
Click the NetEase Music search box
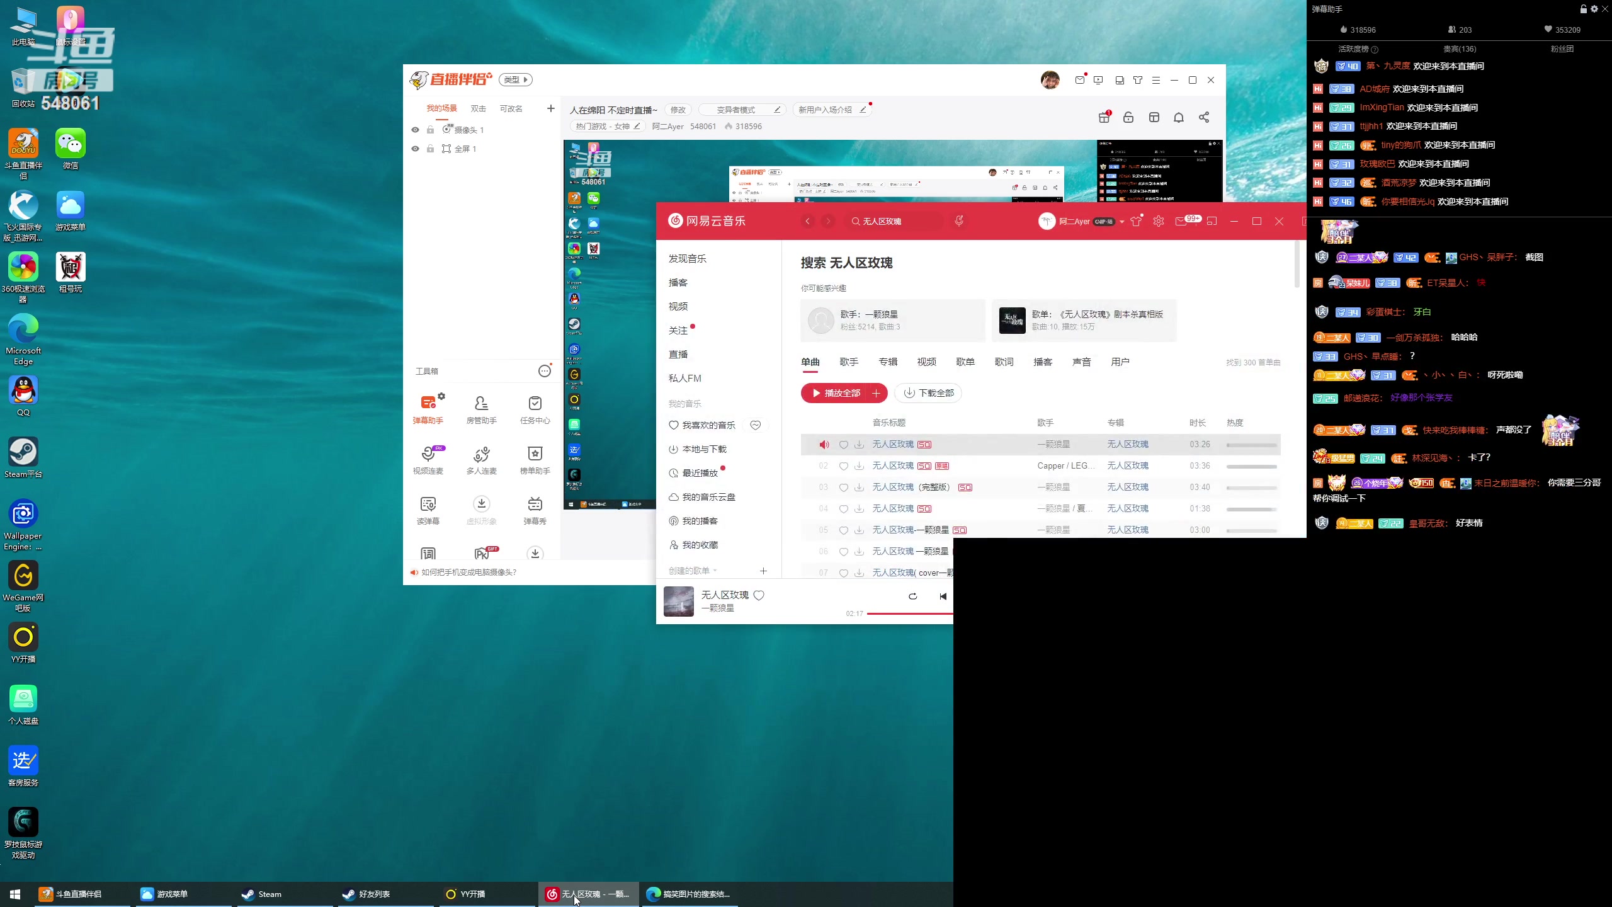click(894, 221)
